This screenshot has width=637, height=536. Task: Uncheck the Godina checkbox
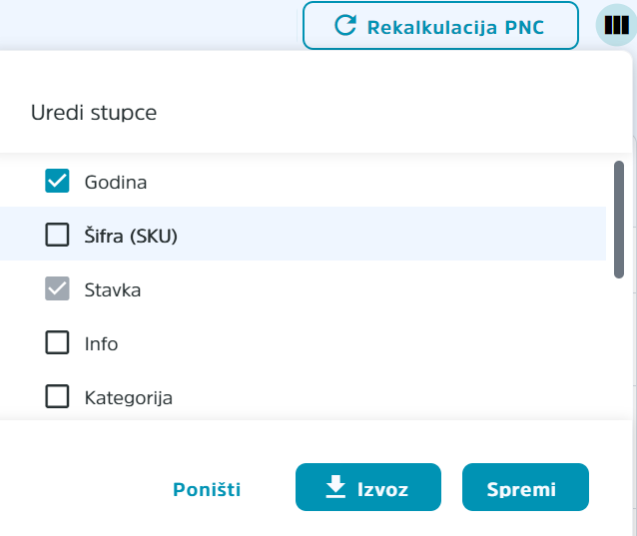pos(57,181)
